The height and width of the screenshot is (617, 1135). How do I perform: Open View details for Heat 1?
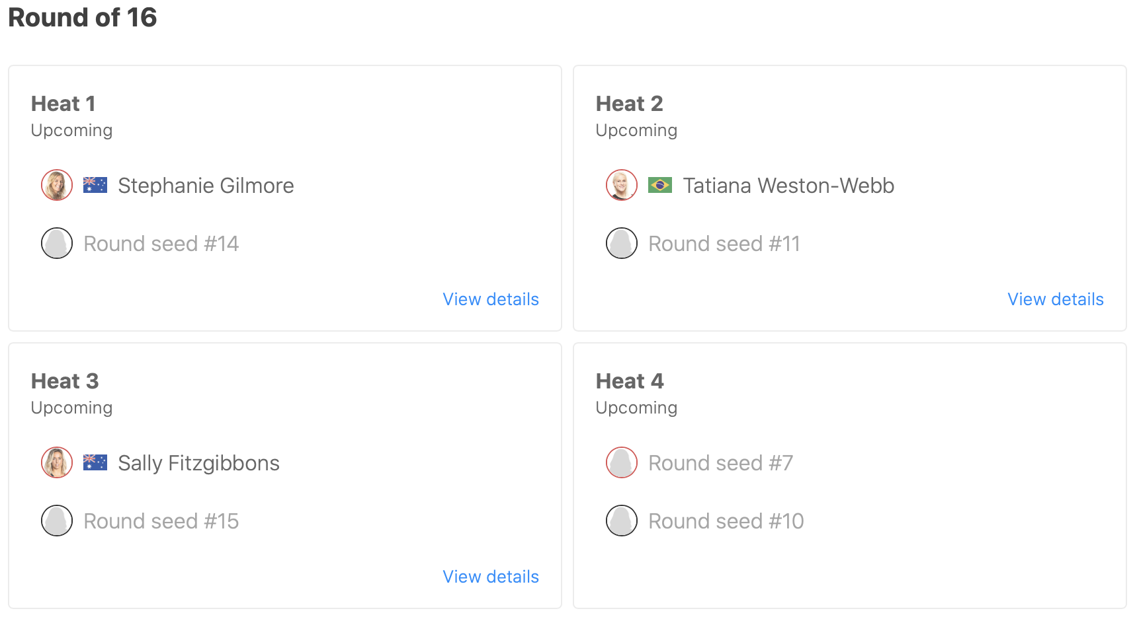[491, 299]
